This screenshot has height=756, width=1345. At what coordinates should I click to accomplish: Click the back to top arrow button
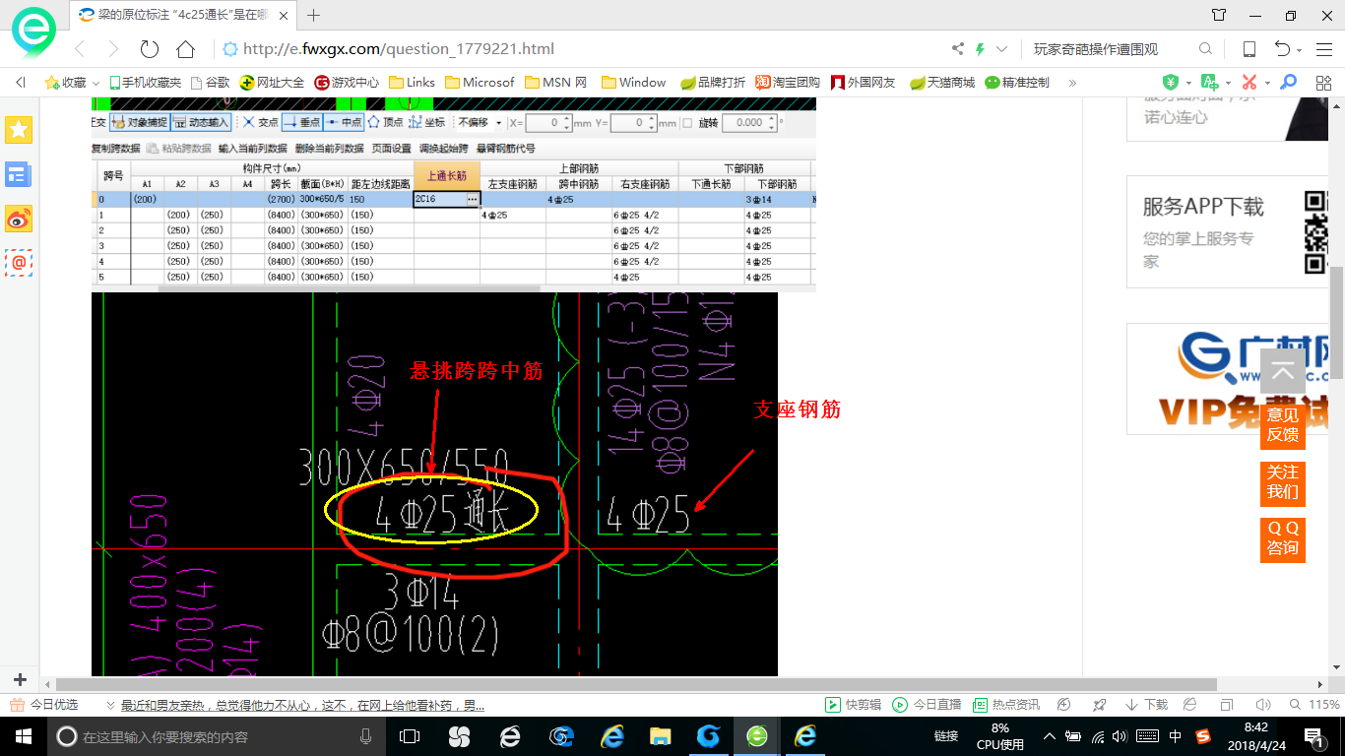(1283, 371)
